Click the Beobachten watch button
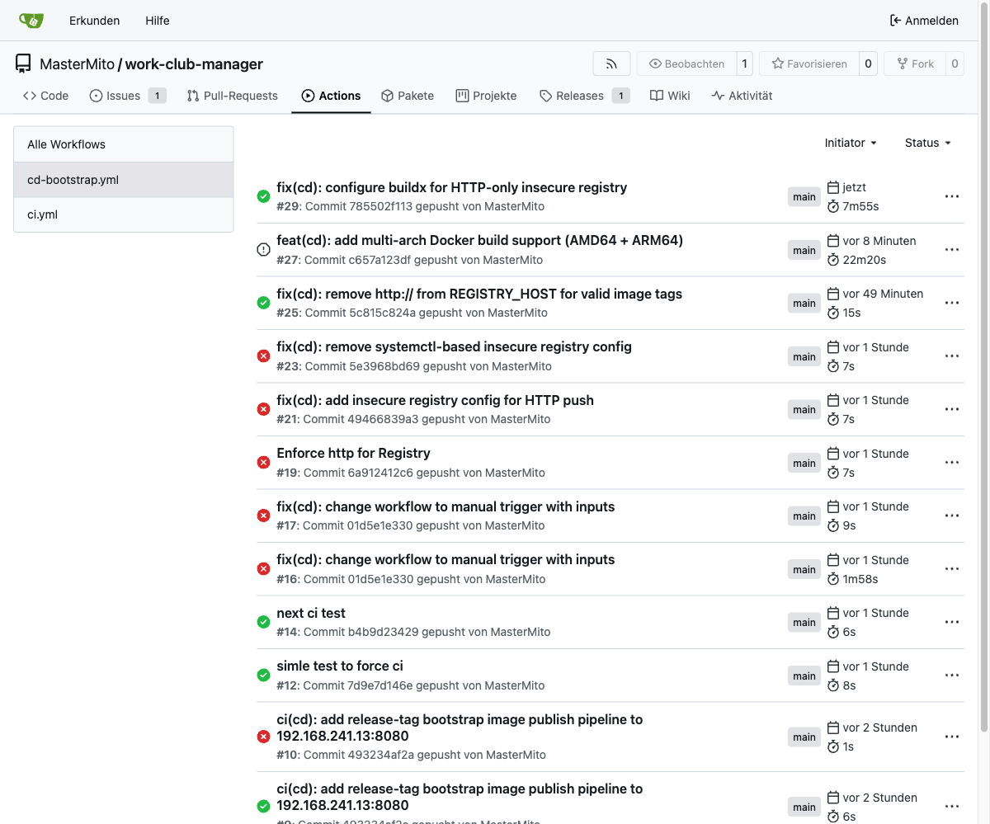The width and height of the screenshot is (990, 824). tap(686, 64)
